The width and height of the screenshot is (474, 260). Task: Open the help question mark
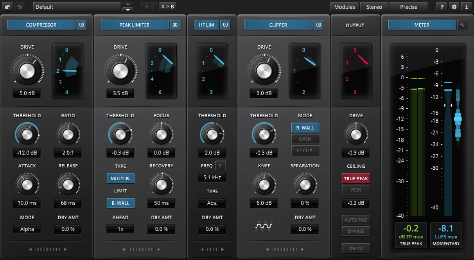pyautogui.click(x=442, y=6)
